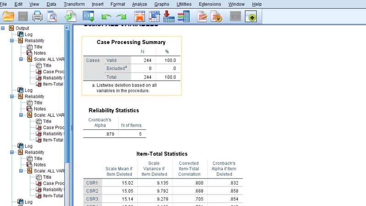Click the Open folder toolbar icon
The image size is (366, 206).
[x=8, y=17]
